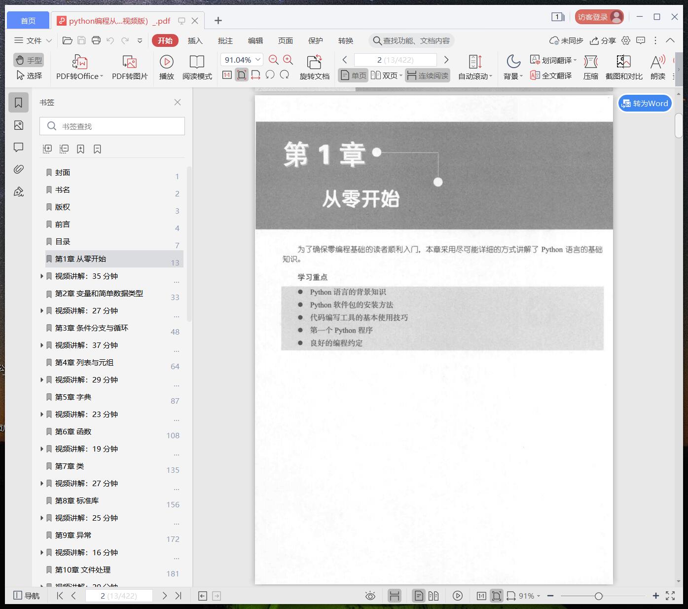Click the zoom out magnifier
Viewport: 688px width, 609px height.
pyautogui.click(x=273, y=60)
